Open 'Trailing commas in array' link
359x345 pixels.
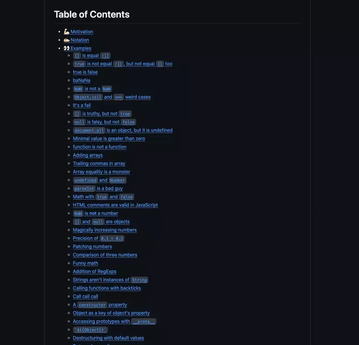[99, 163]
